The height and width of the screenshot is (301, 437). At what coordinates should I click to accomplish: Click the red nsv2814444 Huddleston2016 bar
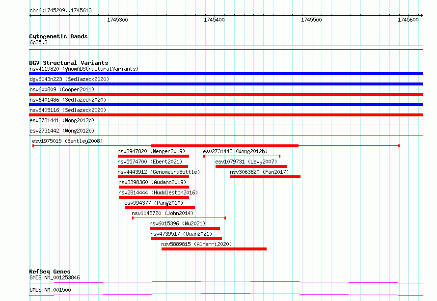pos(154,197)
